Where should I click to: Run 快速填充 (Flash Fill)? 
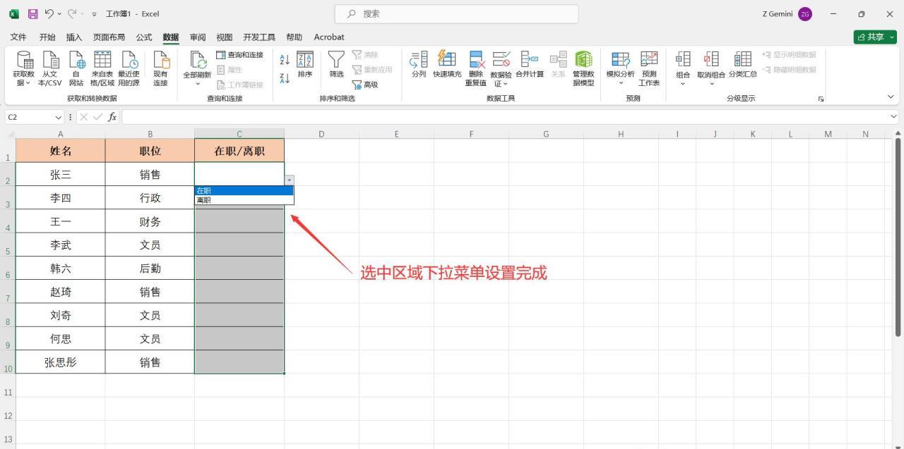pos(447,65)
